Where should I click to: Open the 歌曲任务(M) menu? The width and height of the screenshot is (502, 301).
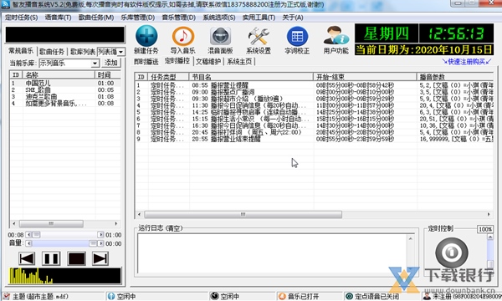96,18
